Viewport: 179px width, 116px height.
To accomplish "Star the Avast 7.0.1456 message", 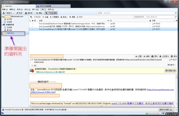I will tap(33, 29).
